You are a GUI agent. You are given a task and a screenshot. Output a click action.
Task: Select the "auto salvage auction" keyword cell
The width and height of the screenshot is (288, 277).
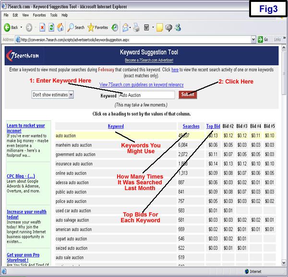coord(116,220)
